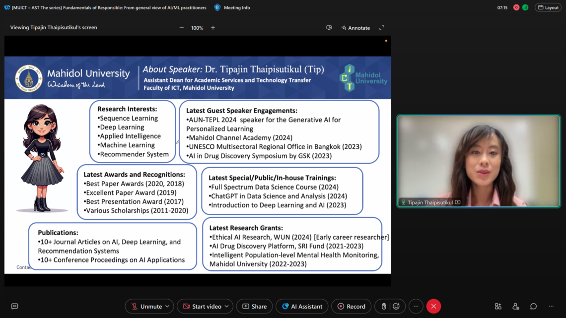Viewport: 566px width, 318px height.
Task: Open more options in meeting controls
Action: pos(416,306)
